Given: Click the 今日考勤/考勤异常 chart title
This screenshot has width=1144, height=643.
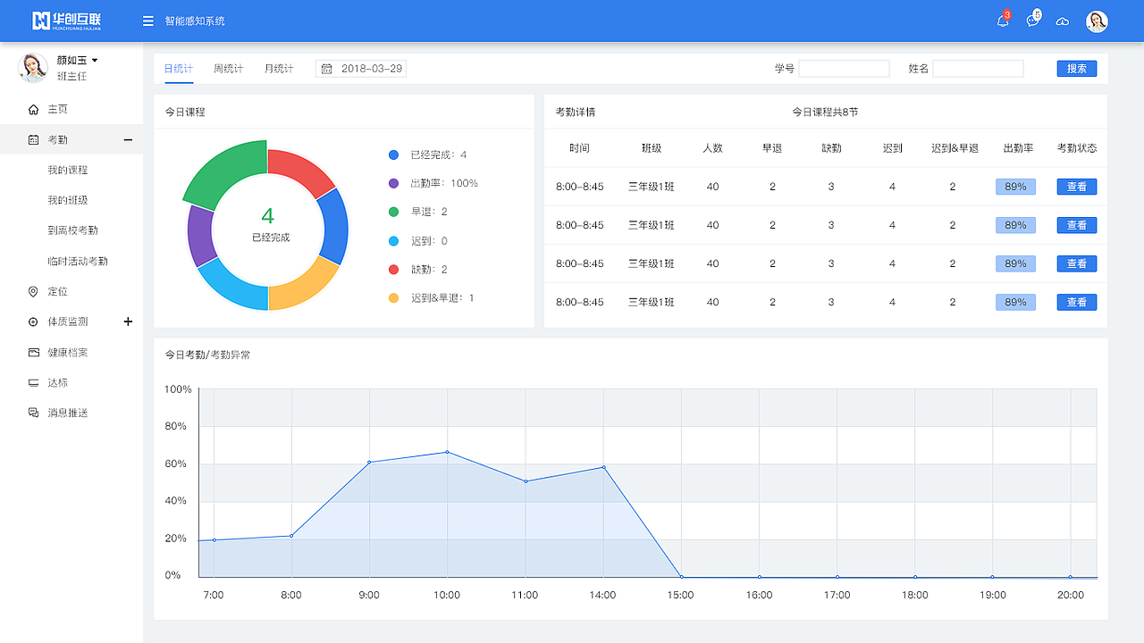Looking at the screenshot, I should point(207,355).
